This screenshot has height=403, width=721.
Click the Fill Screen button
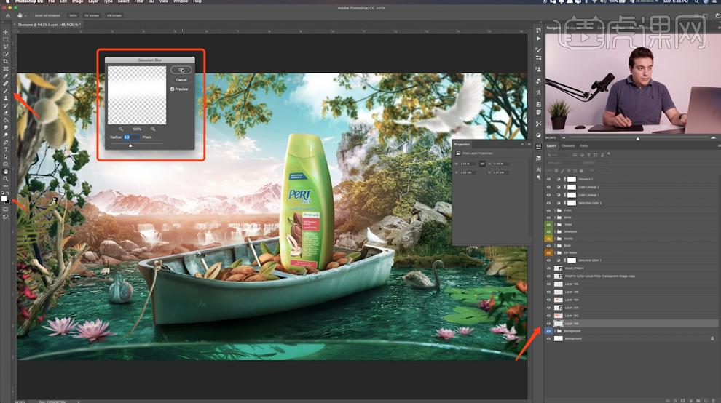coord(114,15)
